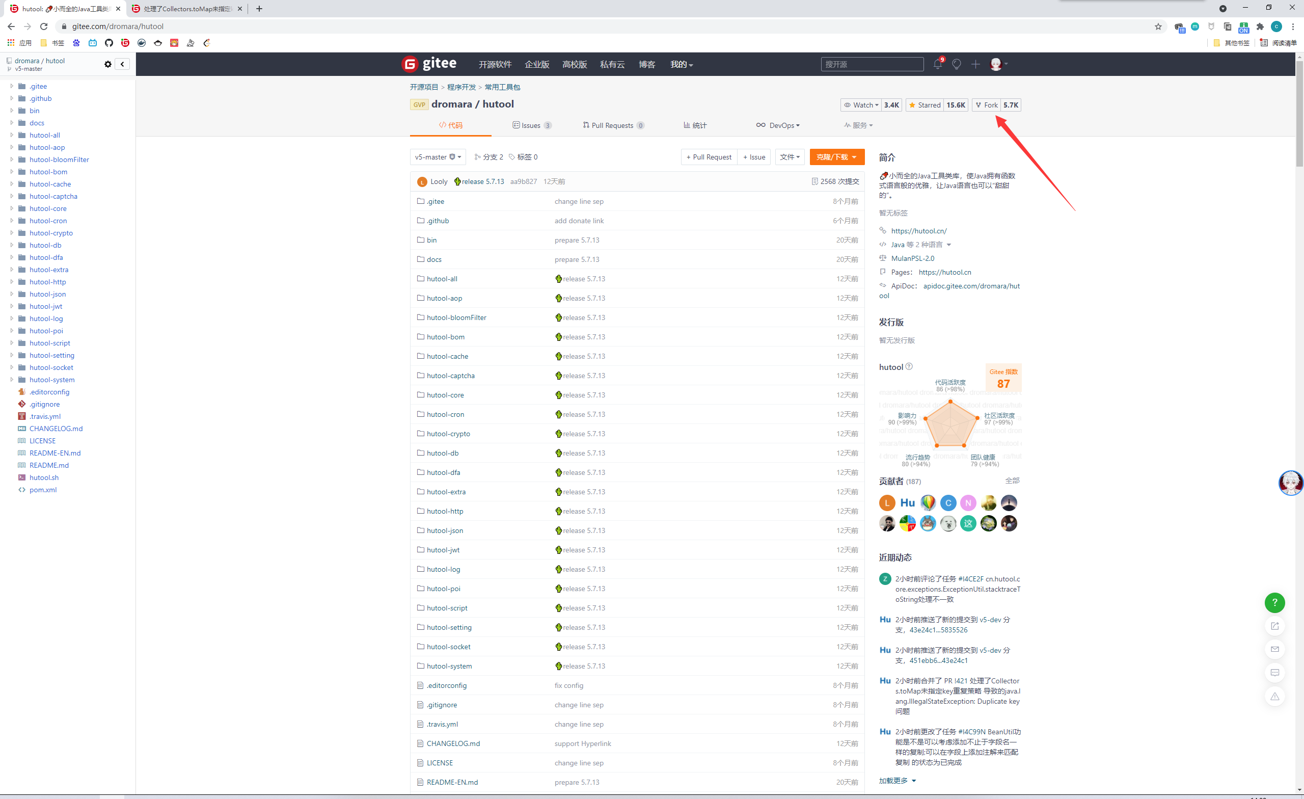
Task: Open the 2568 commits history link
Action: 836,181
